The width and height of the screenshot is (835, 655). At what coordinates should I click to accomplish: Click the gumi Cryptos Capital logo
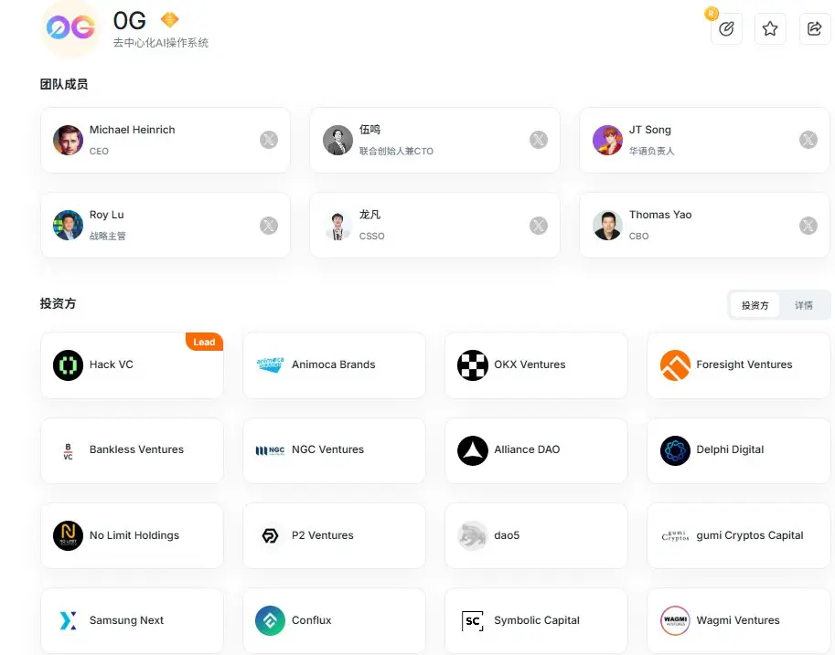coord(675,536)
